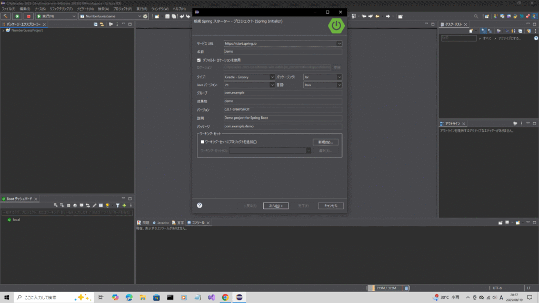Click the すべて link in the Task List

487,38
